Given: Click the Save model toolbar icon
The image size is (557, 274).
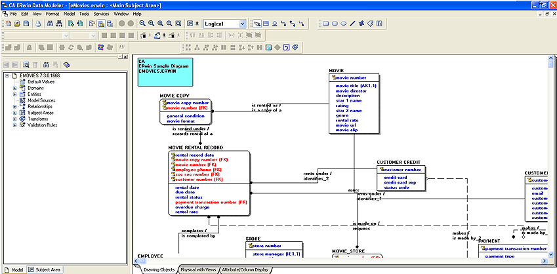Looking at the screenshot, I should (26, 24).
